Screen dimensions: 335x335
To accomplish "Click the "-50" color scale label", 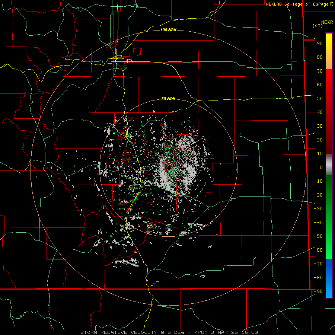I will (x=318, y=236).
